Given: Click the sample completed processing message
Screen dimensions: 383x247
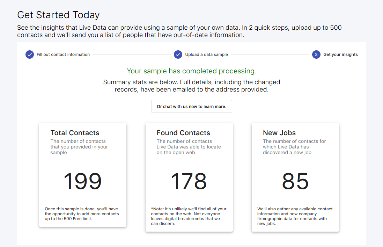Looking at the screenshot, I should click(x=191, y=71).
